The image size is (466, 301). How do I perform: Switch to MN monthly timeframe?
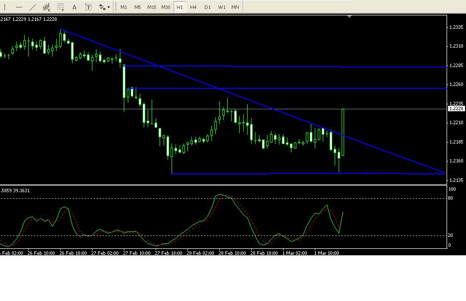[235, 7]
